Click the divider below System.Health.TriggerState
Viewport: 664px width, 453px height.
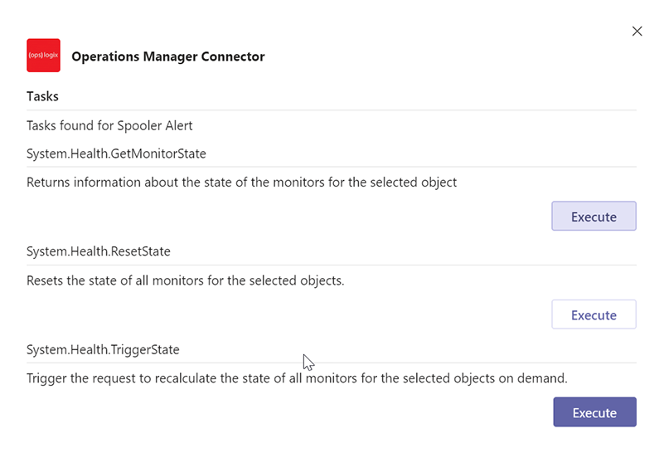(332, 363)
